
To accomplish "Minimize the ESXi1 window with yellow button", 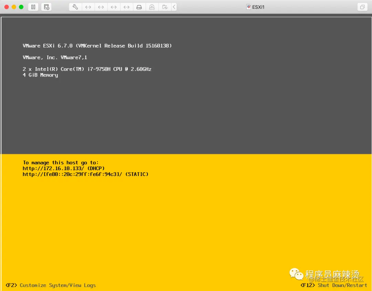I will coord(14,7).
